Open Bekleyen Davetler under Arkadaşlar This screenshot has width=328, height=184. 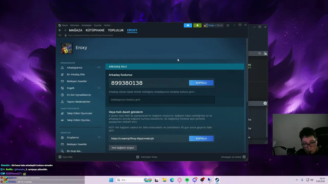click(x=77, y=81)
